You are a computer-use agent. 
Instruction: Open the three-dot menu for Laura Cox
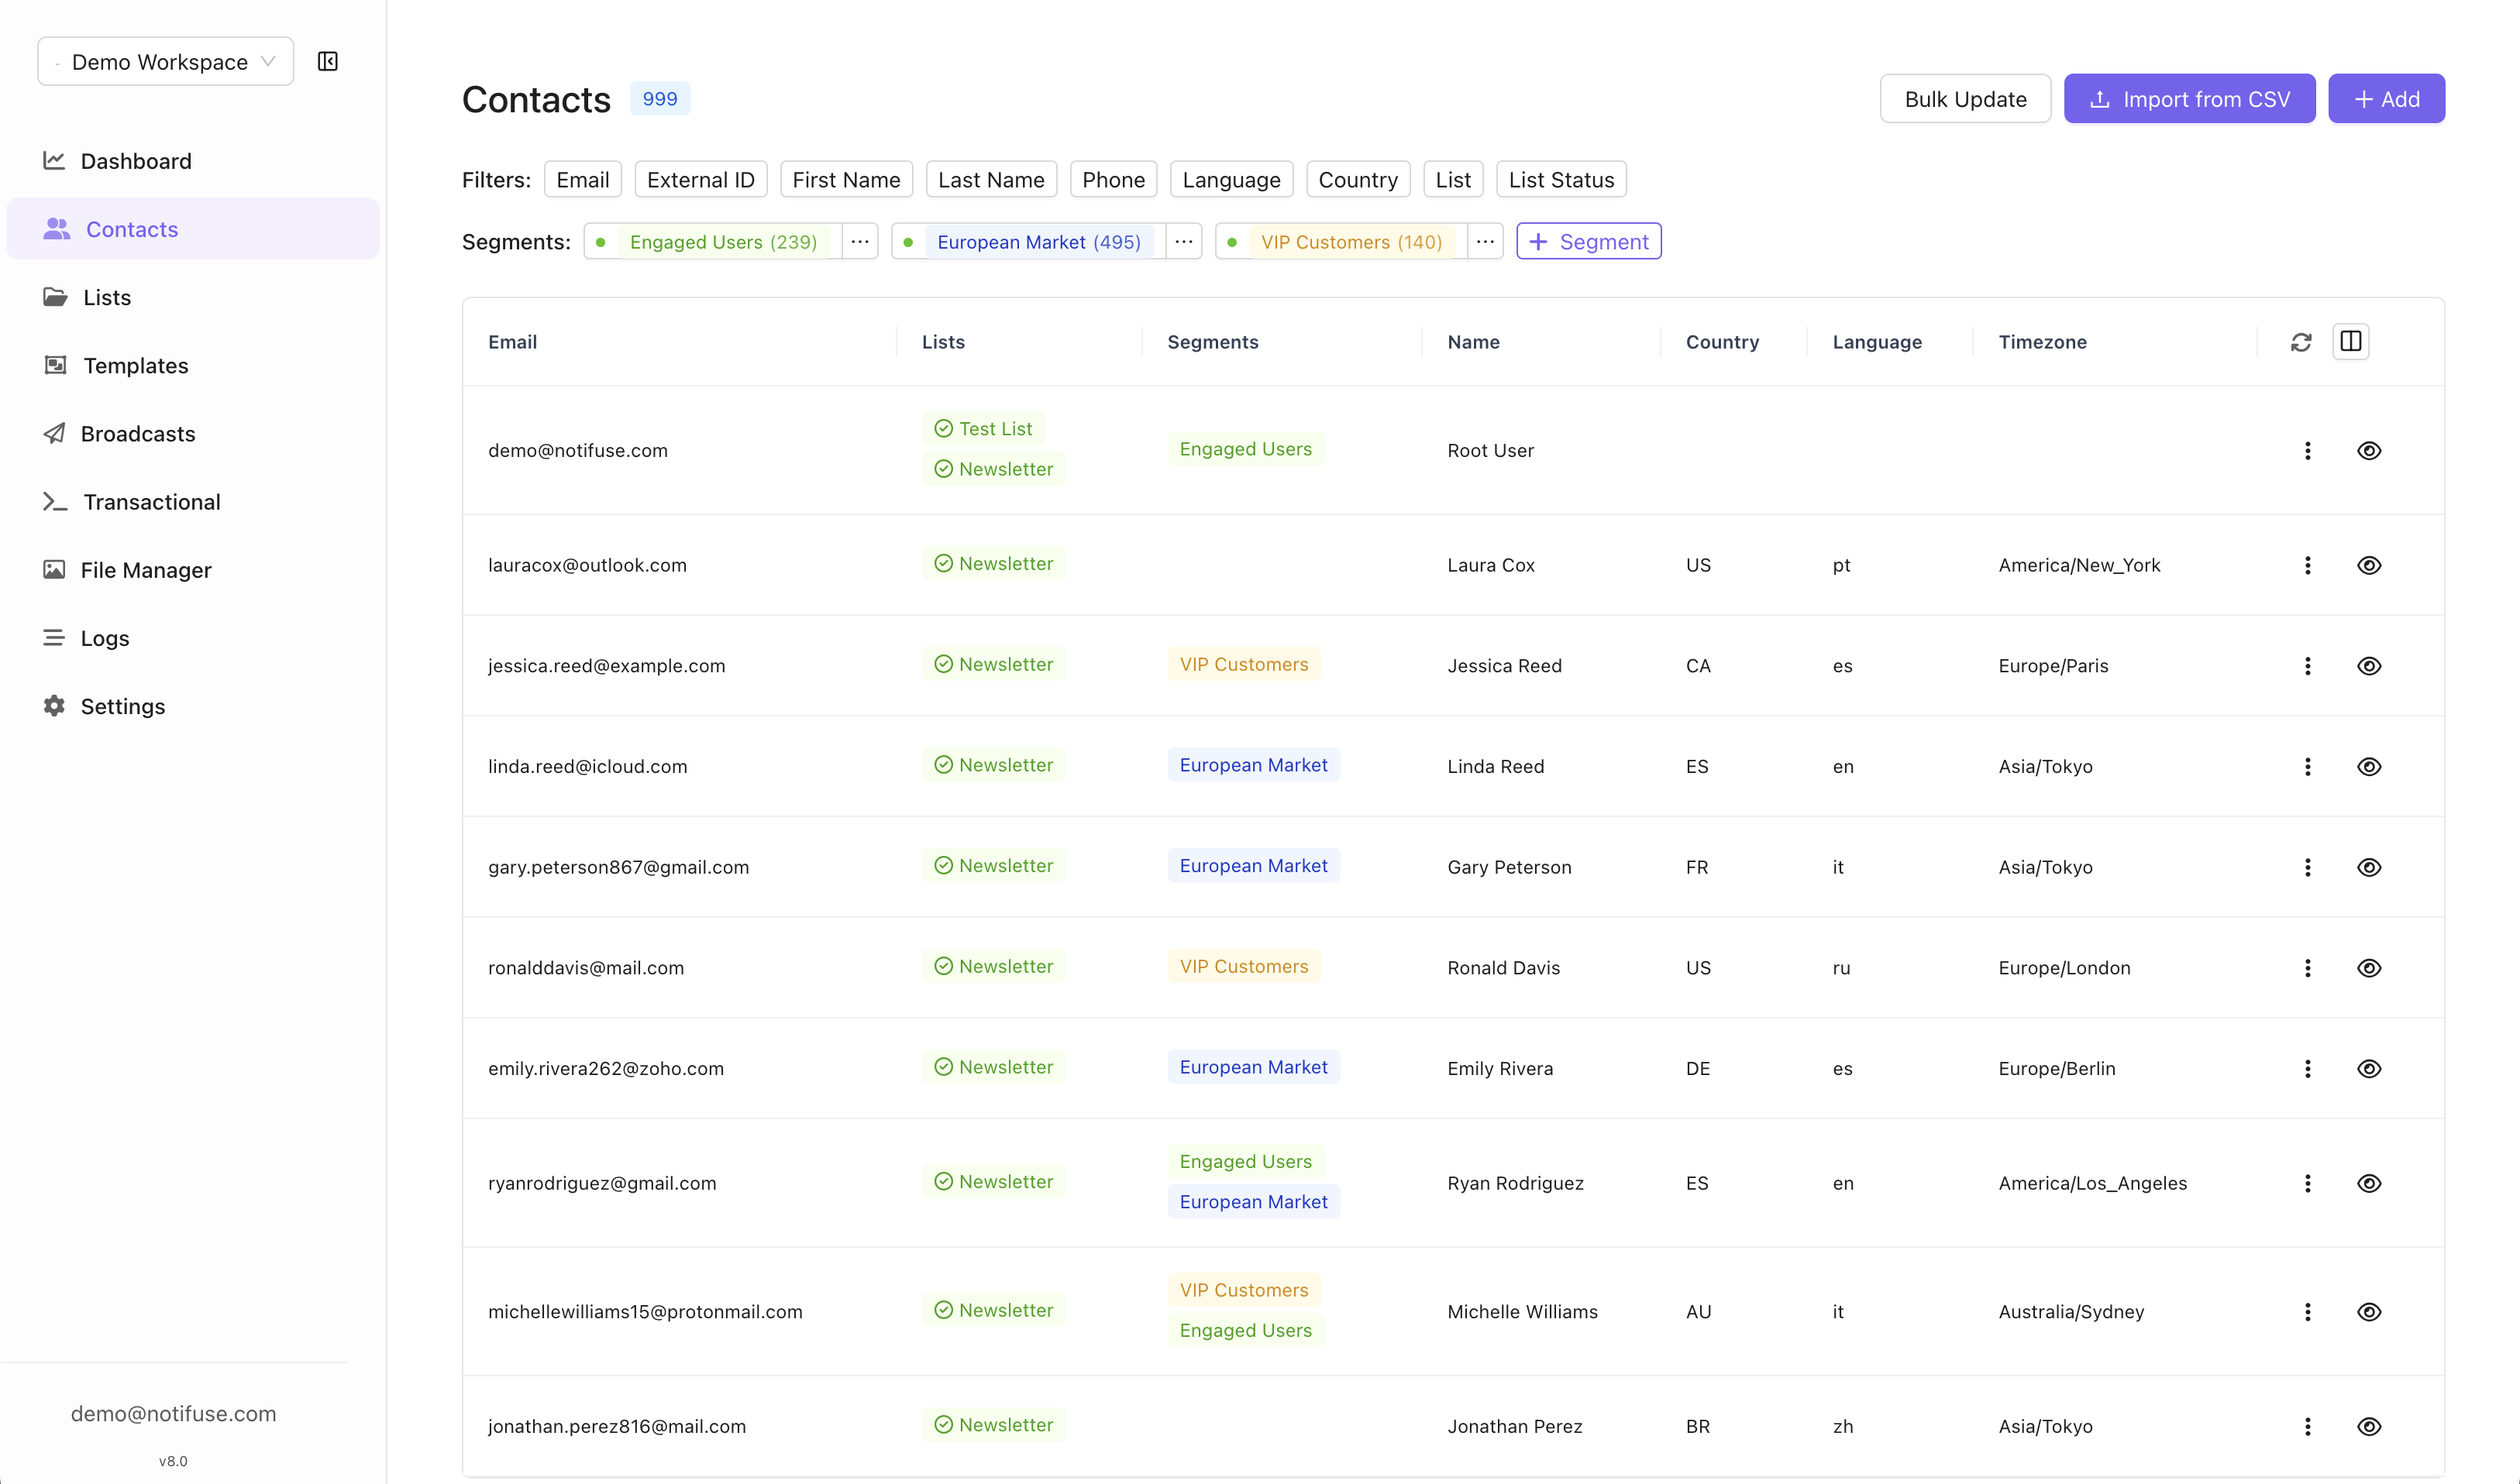(2307, 565)
